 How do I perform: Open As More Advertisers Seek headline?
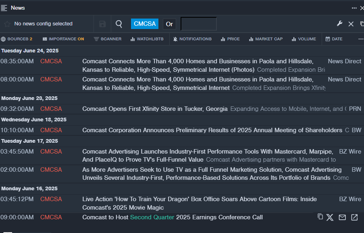click(212, 174)
